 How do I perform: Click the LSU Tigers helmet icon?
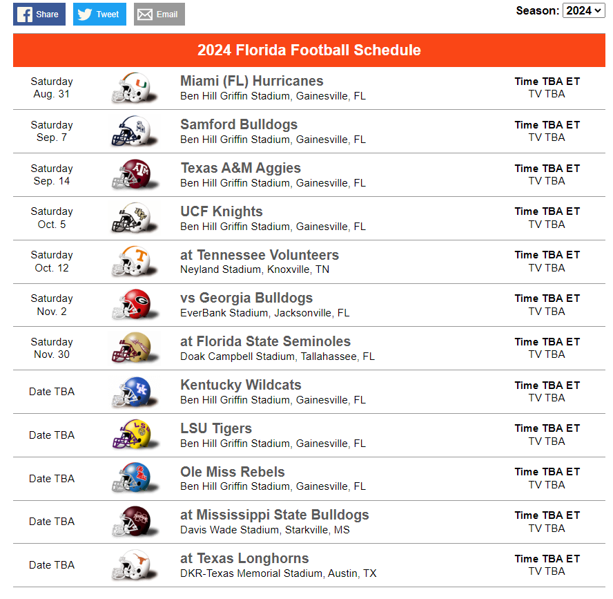(x=134, y=435)
